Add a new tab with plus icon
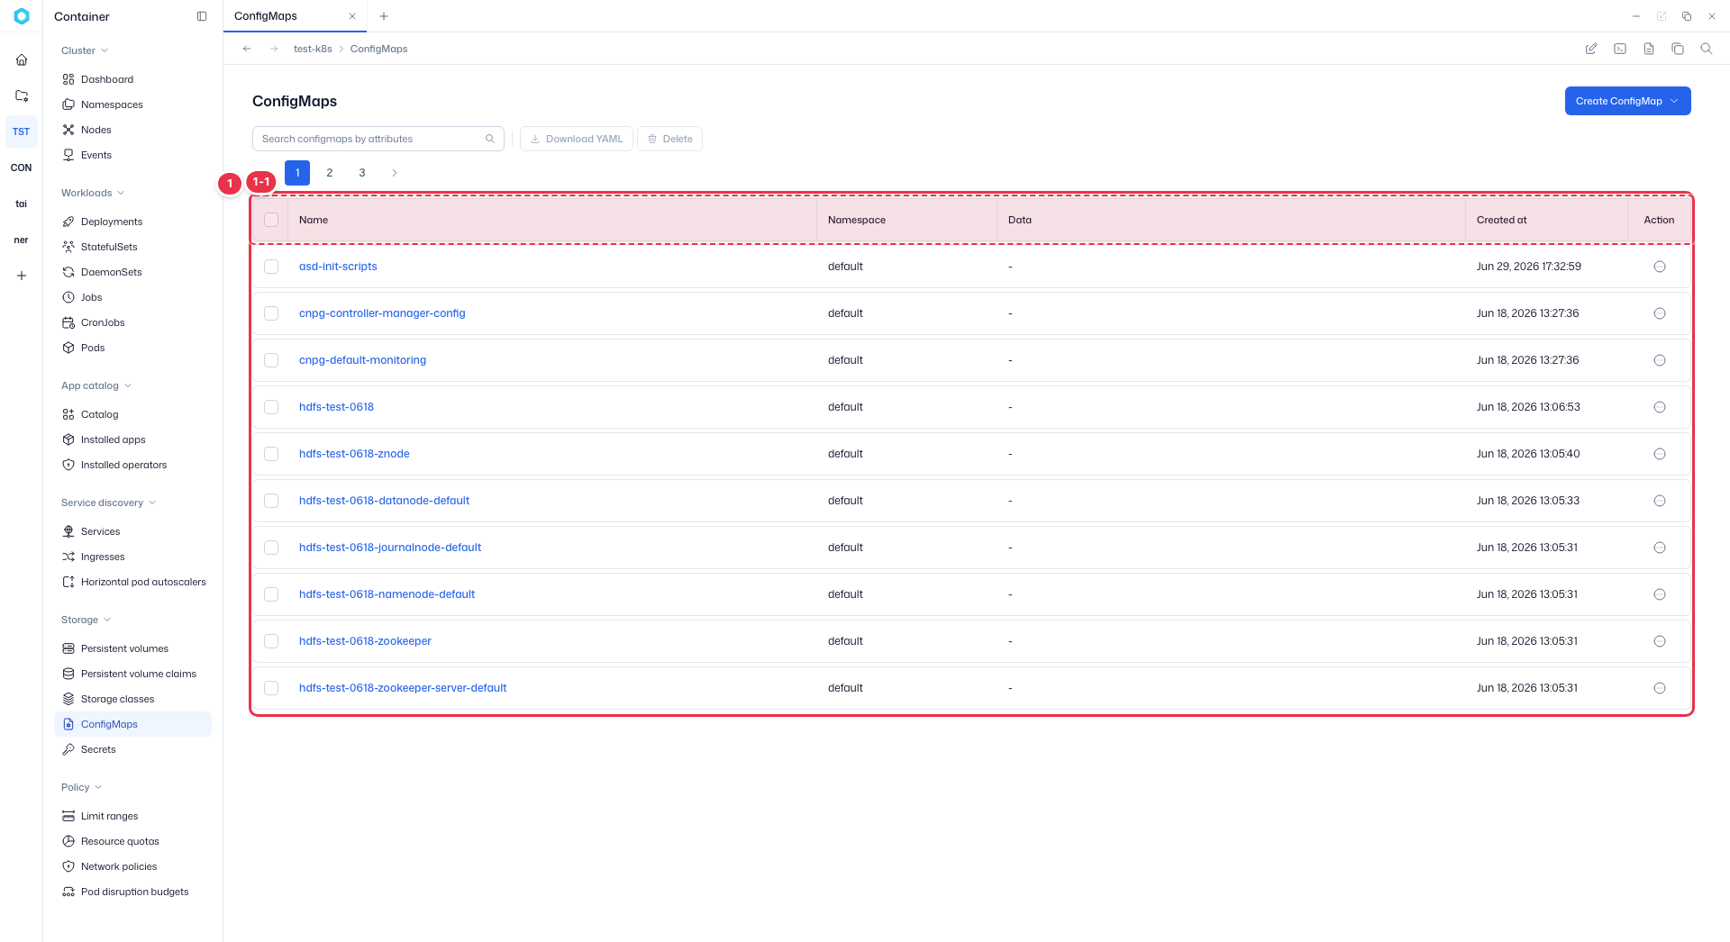This screenshot has width=1730, height=942. [384, 16]
